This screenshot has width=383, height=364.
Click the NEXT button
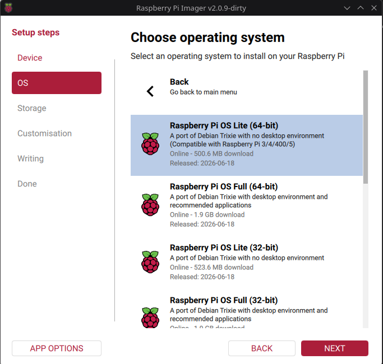(x=335, y=348)
